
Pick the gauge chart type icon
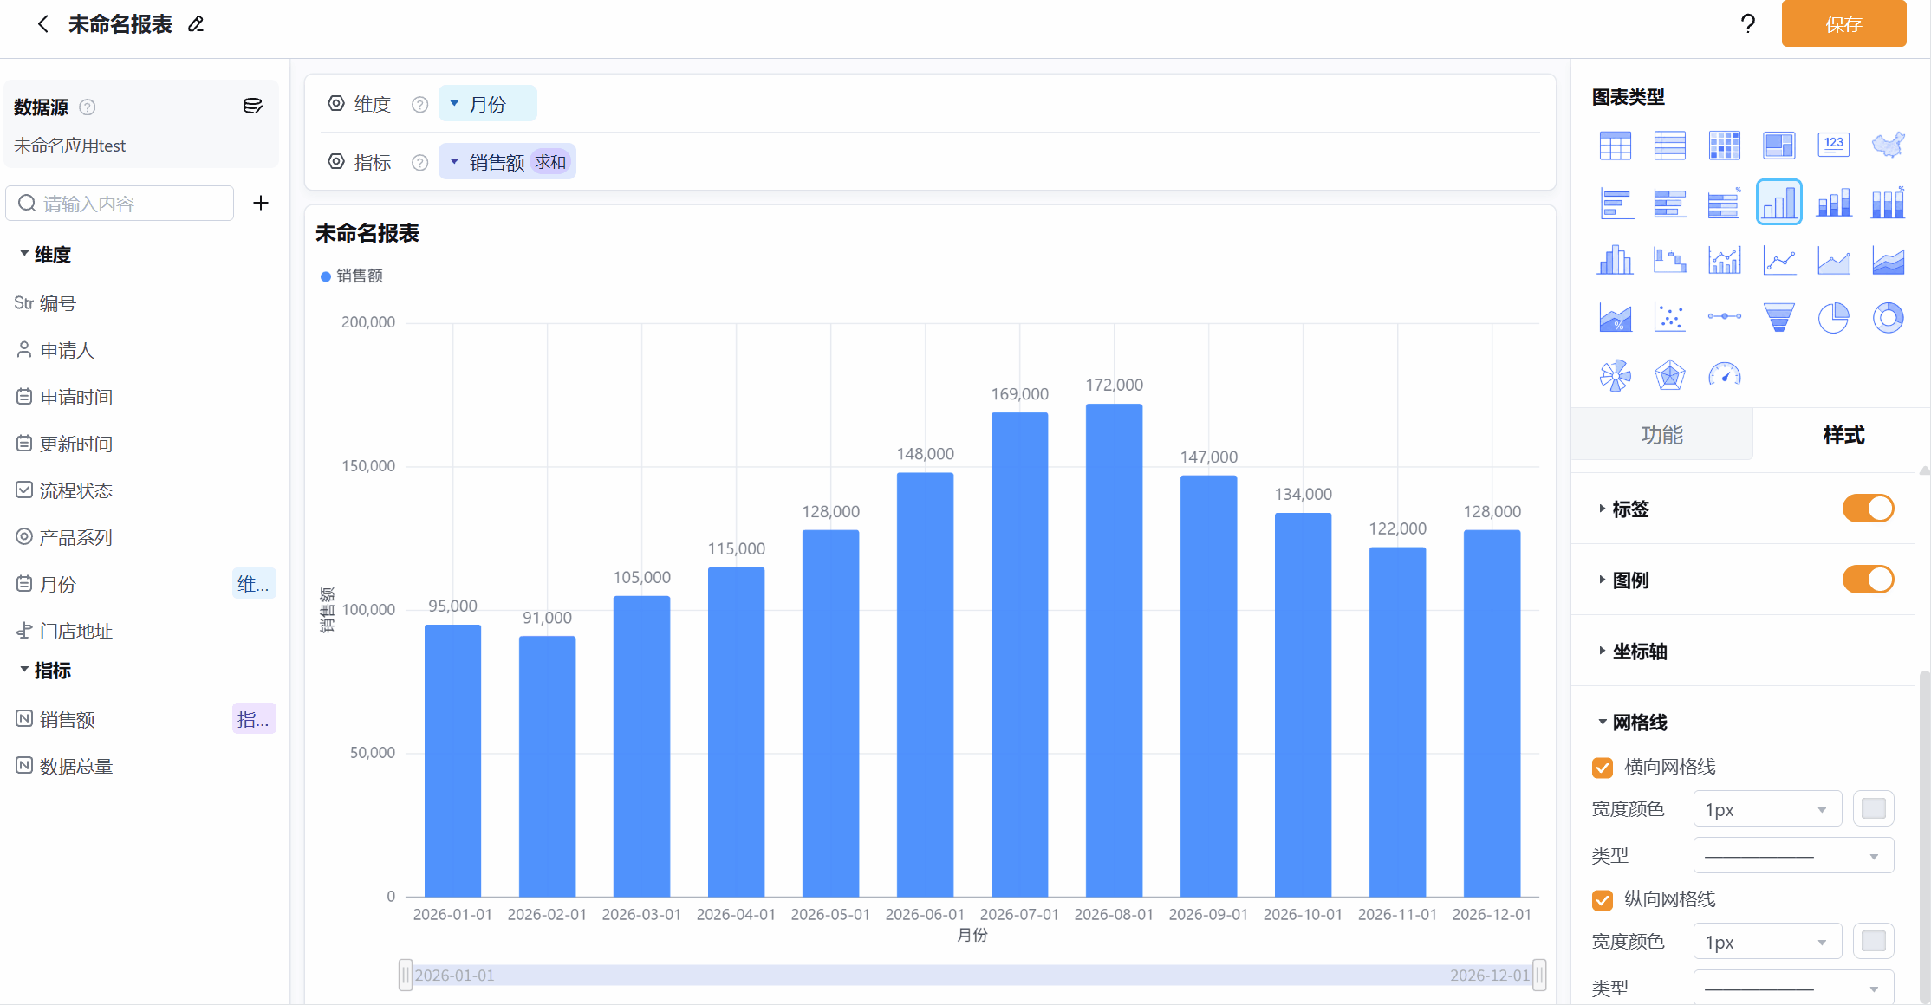click(x=1724, y=375)
